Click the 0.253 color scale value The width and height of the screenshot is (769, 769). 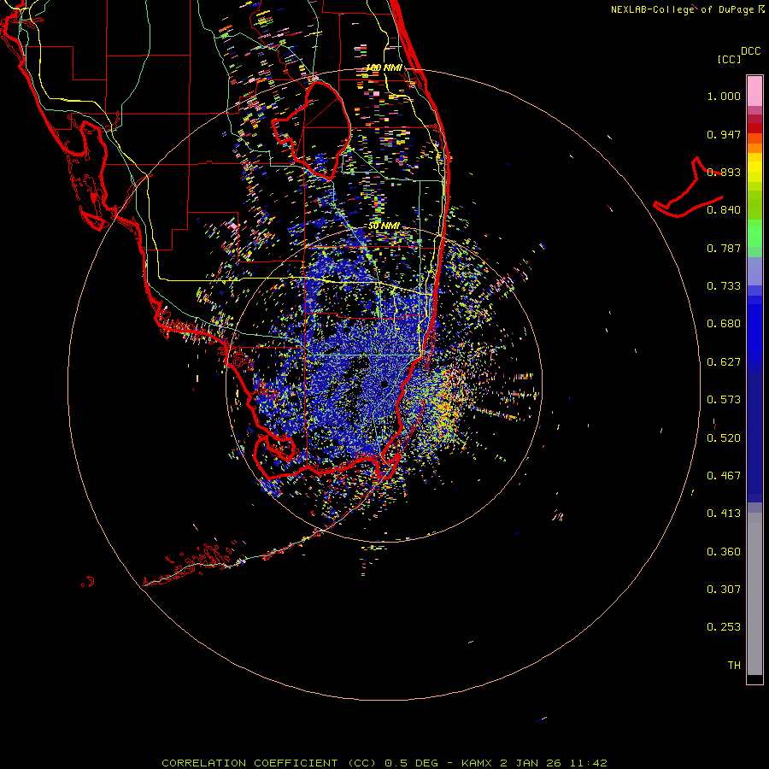(x=724, y=627)
